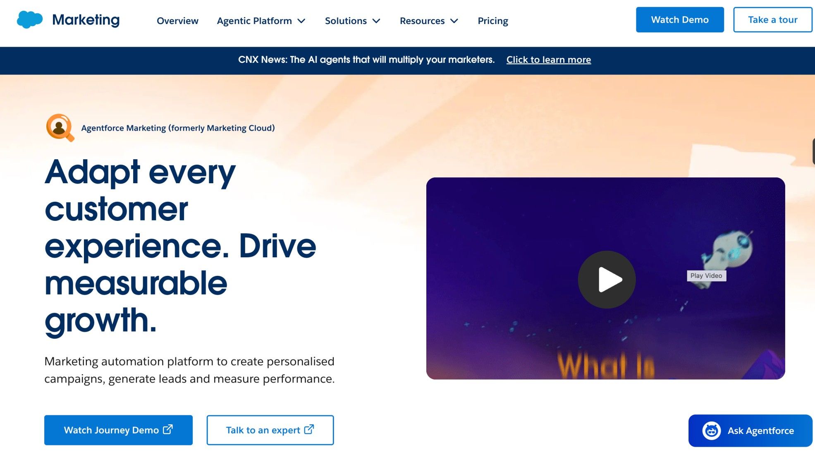Open the Solutions menu
Image resolution: width=815 pixels, height=462 pixels.
tap(352, 21)
